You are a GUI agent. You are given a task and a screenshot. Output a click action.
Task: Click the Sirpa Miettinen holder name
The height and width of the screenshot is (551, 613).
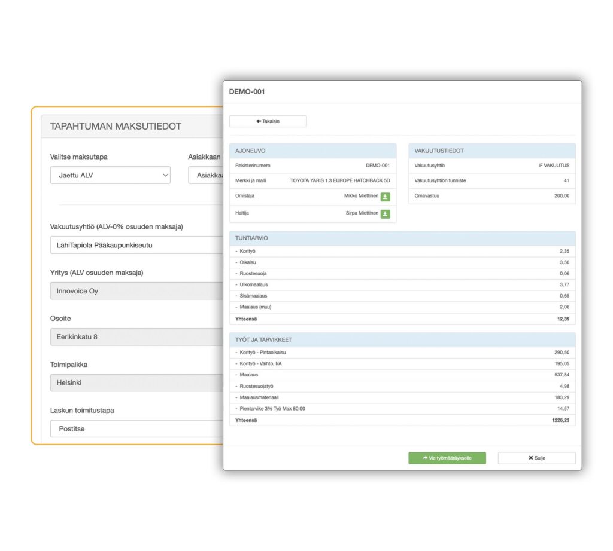362,213
